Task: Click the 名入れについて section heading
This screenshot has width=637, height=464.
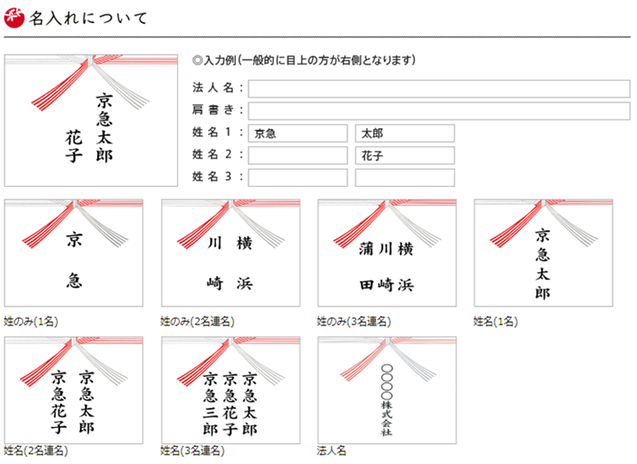Action: [88, 18]
